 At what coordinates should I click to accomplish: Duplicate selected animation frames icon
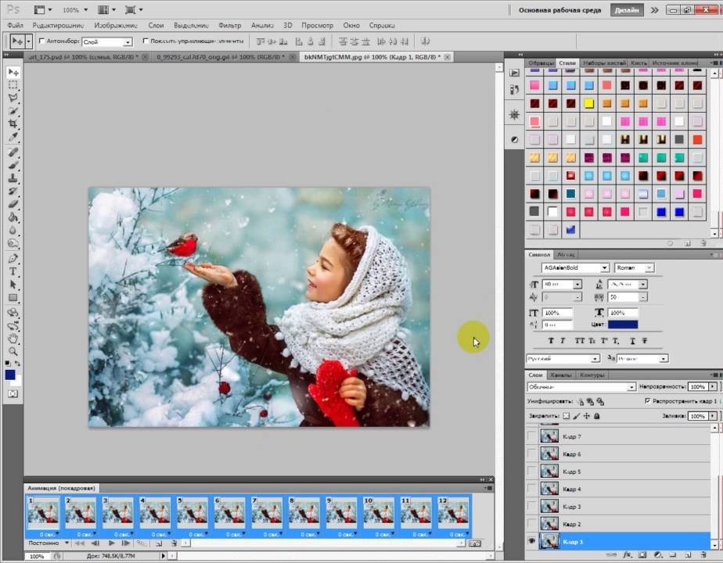coord(159,543)
